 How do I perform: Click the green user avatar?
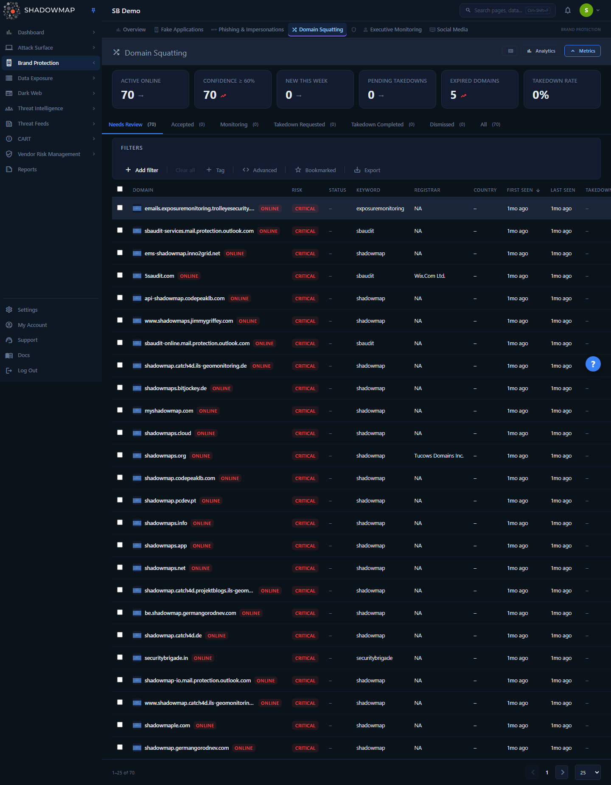click(x=586, y=11)
